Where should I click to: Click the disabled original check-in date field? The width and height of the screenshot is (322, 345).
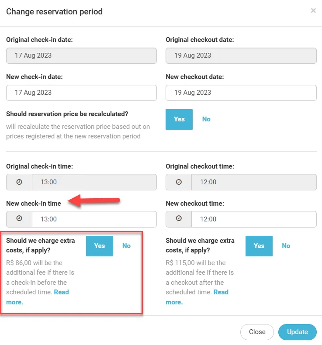click(x=81, y=55)
